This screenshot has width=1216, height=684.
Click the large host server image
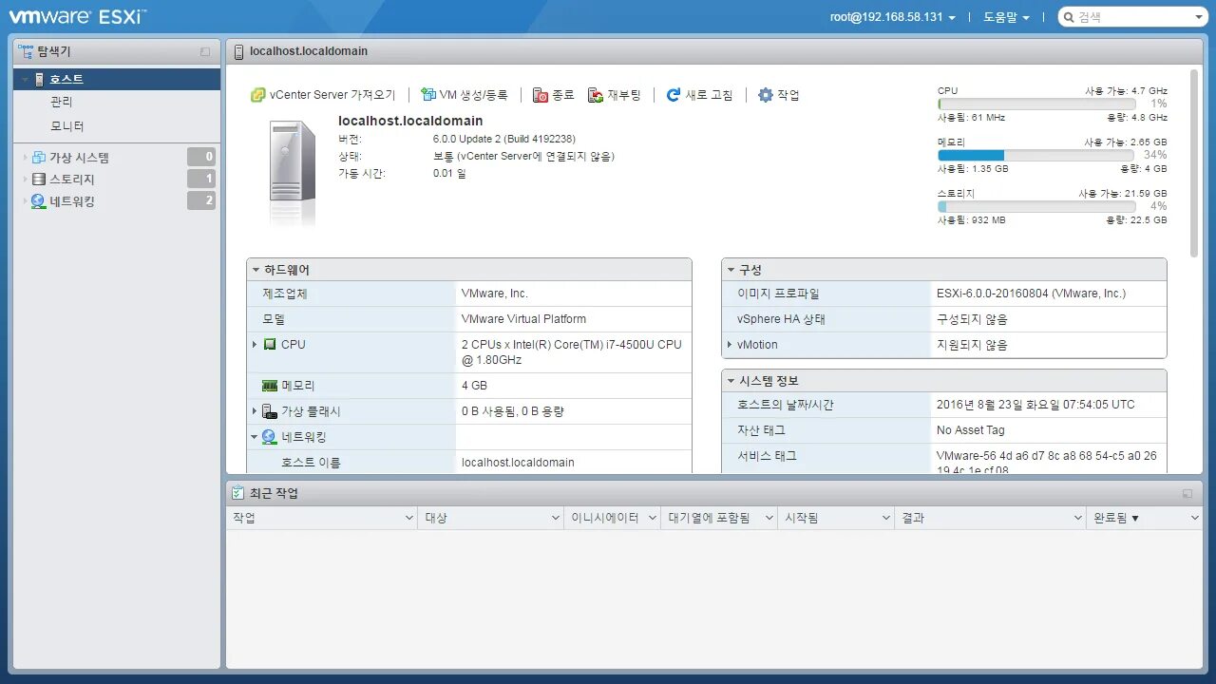coord(293,172)
